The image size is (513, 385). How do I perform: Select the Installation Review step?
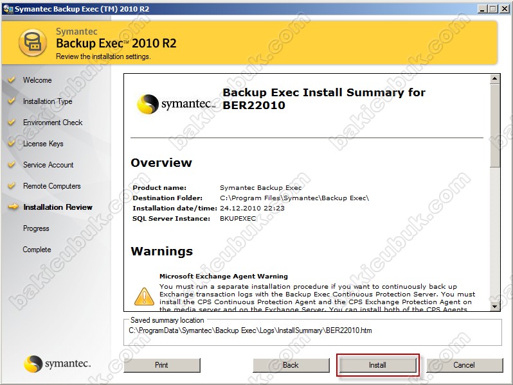pos(58,207)
